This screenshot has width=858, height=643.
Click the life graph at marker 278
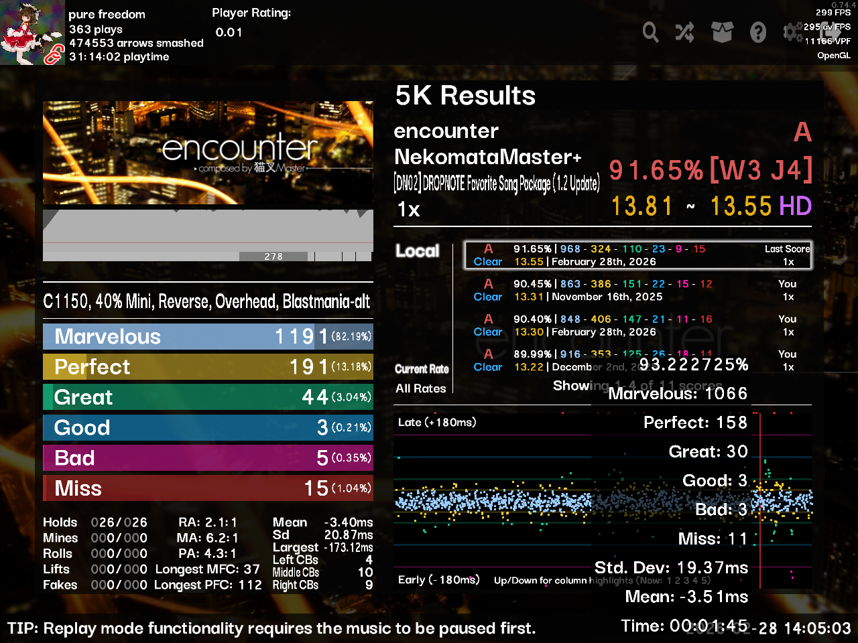[273, 257]
